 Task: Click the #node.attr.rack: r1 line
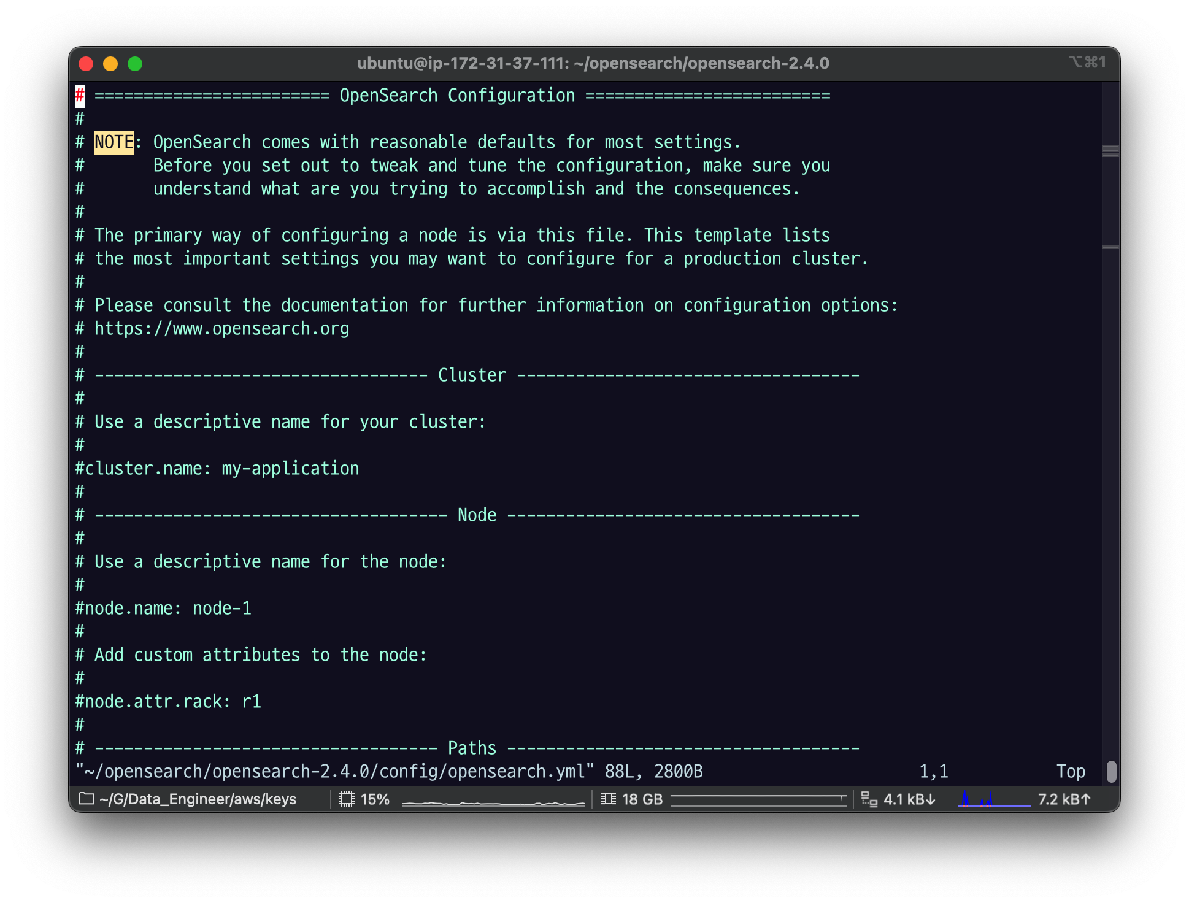(168, 702)
